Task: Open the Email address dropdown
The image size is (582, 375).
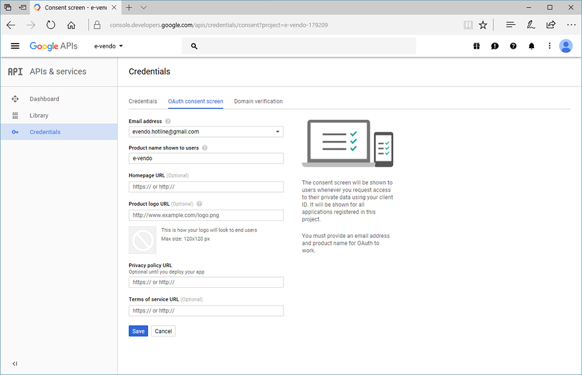Action: [x=206, y=131]
